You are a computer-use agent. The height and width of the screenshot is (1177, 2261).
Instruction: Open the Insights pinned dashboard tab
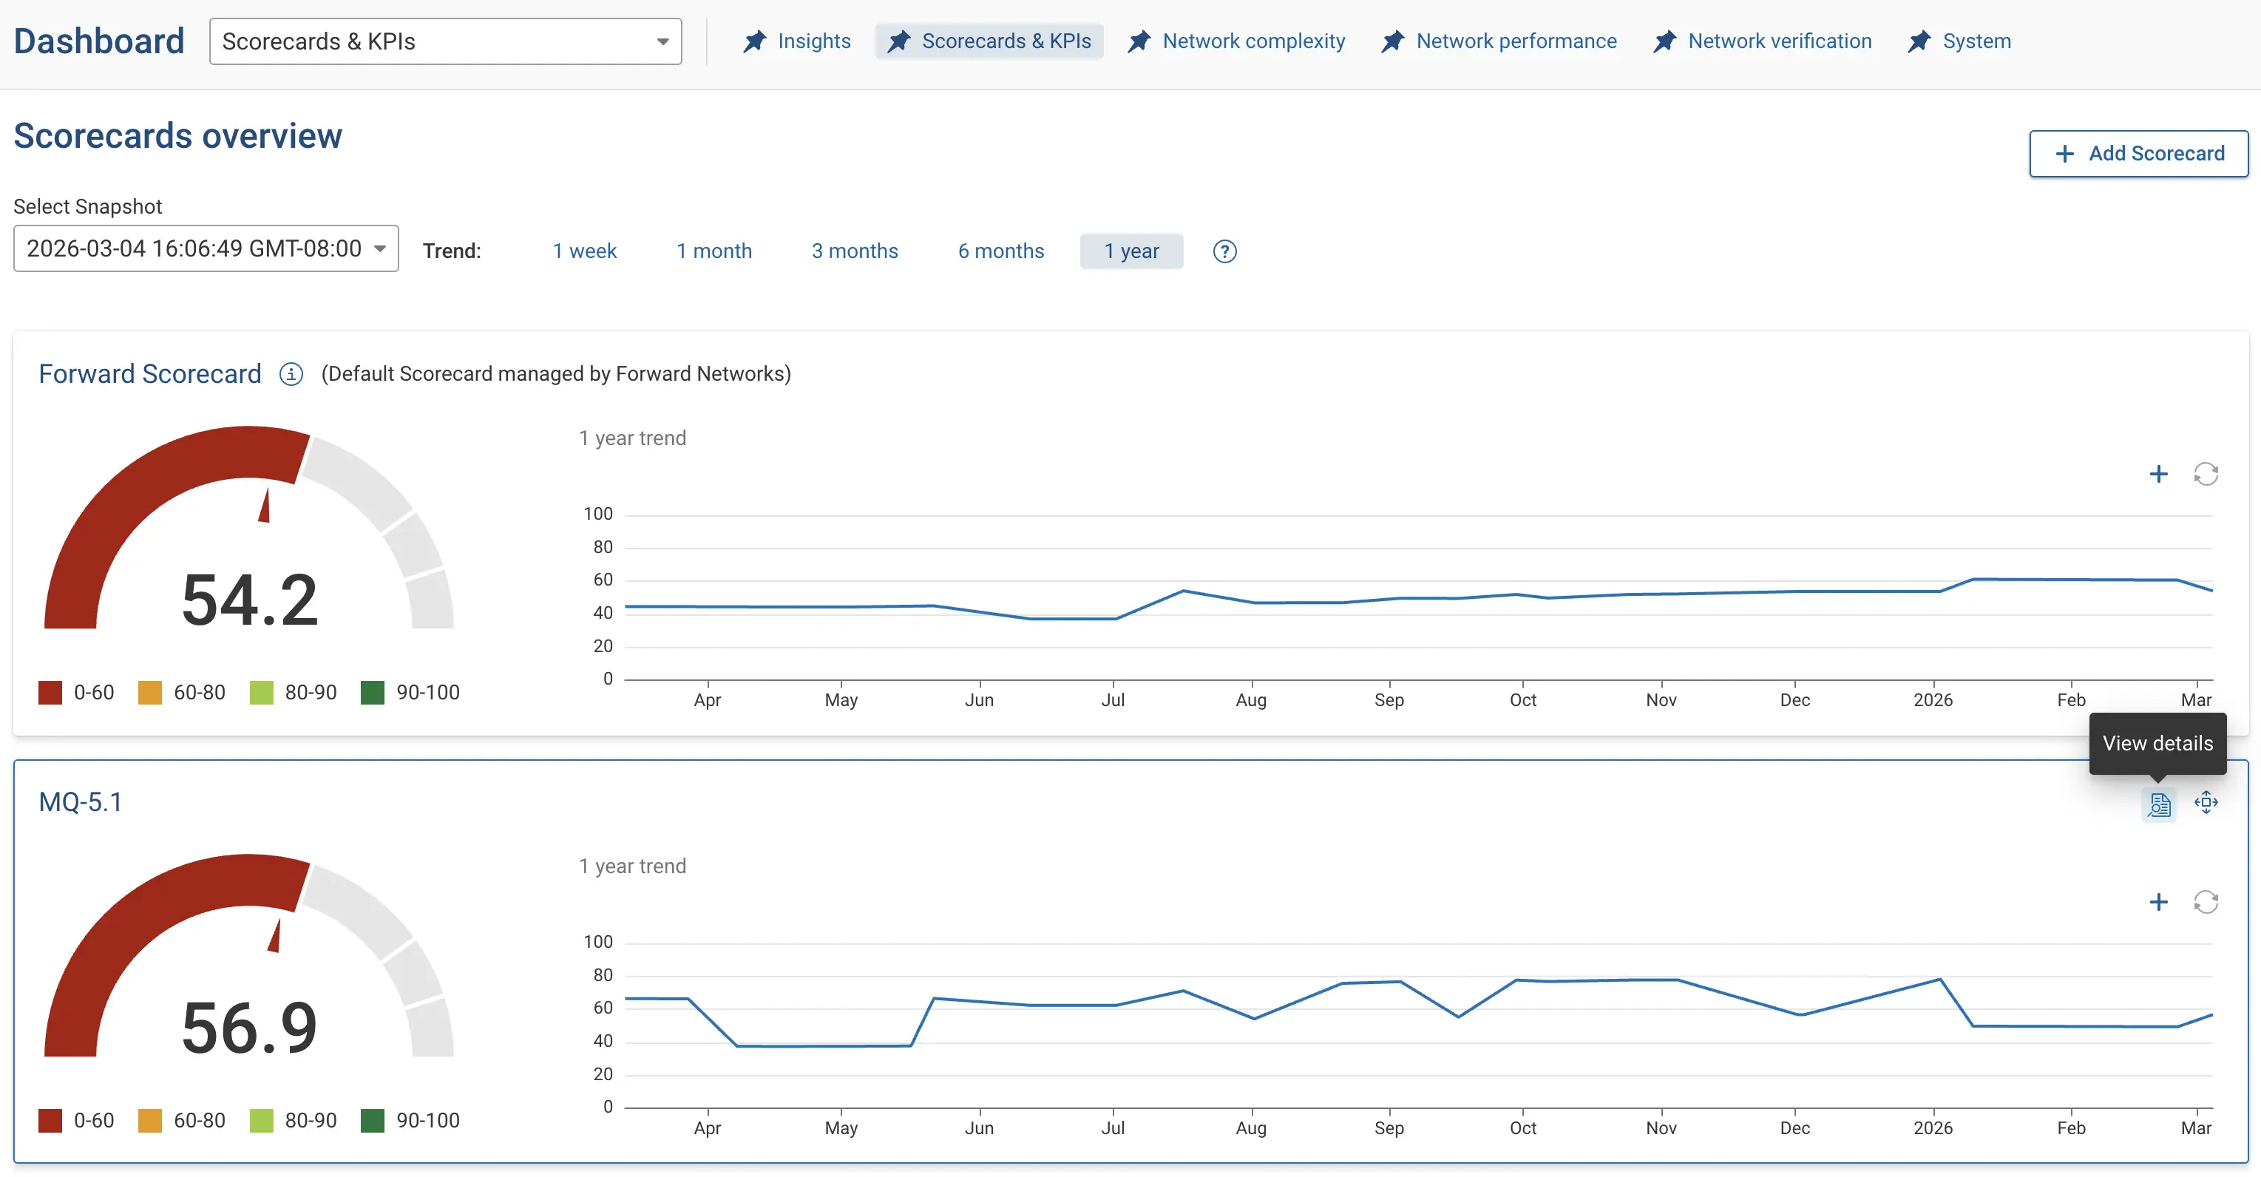coord(797,41)
